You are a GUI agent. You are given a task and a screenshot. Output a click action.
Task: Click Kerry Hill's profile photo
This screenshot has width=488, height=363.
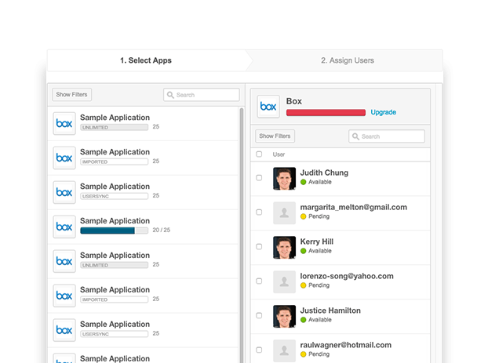pos(285,247)
